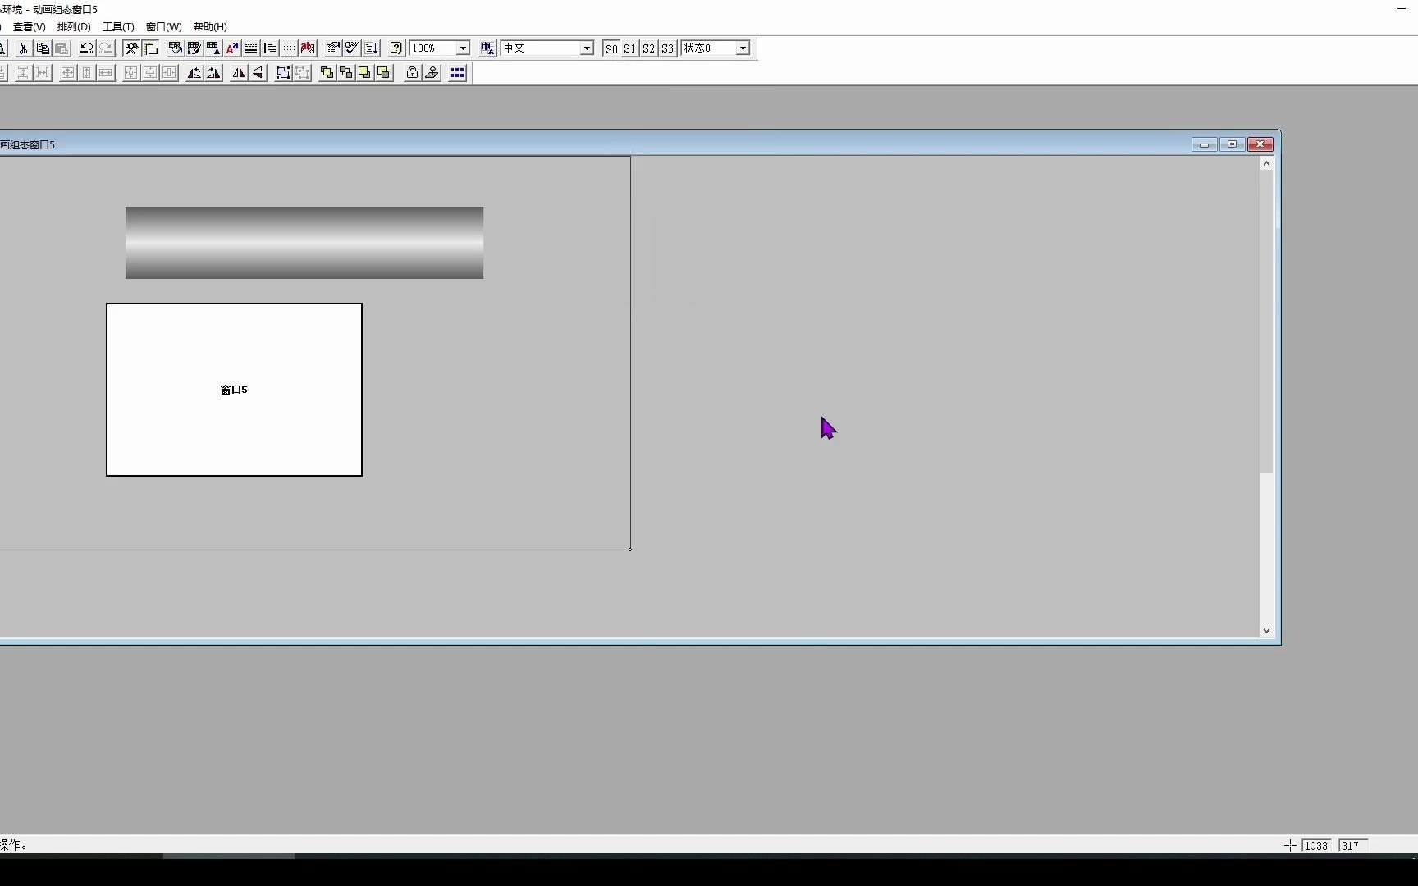Open the font settings Aa icon

point(232,48)
